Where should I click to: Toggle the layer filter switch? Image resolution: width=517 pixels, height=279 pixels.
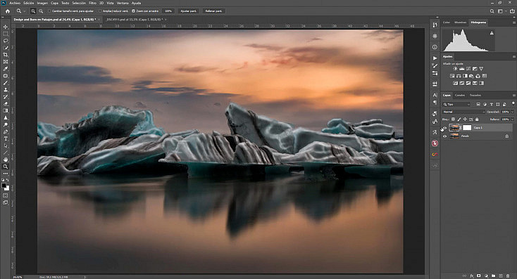point(513,103)
